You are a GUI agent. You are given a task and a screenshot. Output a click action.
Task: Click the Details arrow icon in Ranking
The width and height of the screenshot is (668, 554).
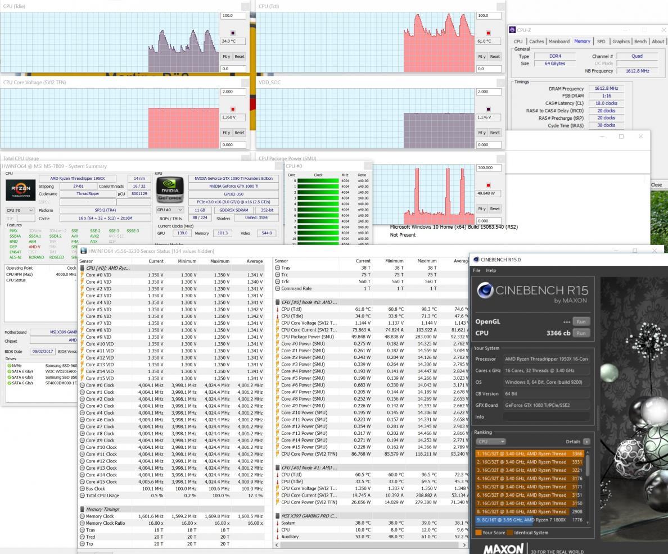(586, 442)
